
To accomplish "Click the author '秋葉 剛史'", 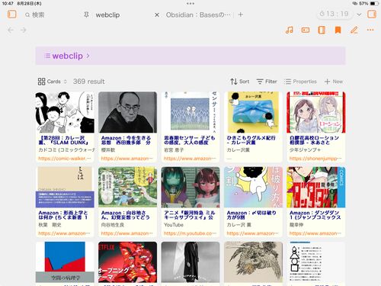I will tap(50, 225).
